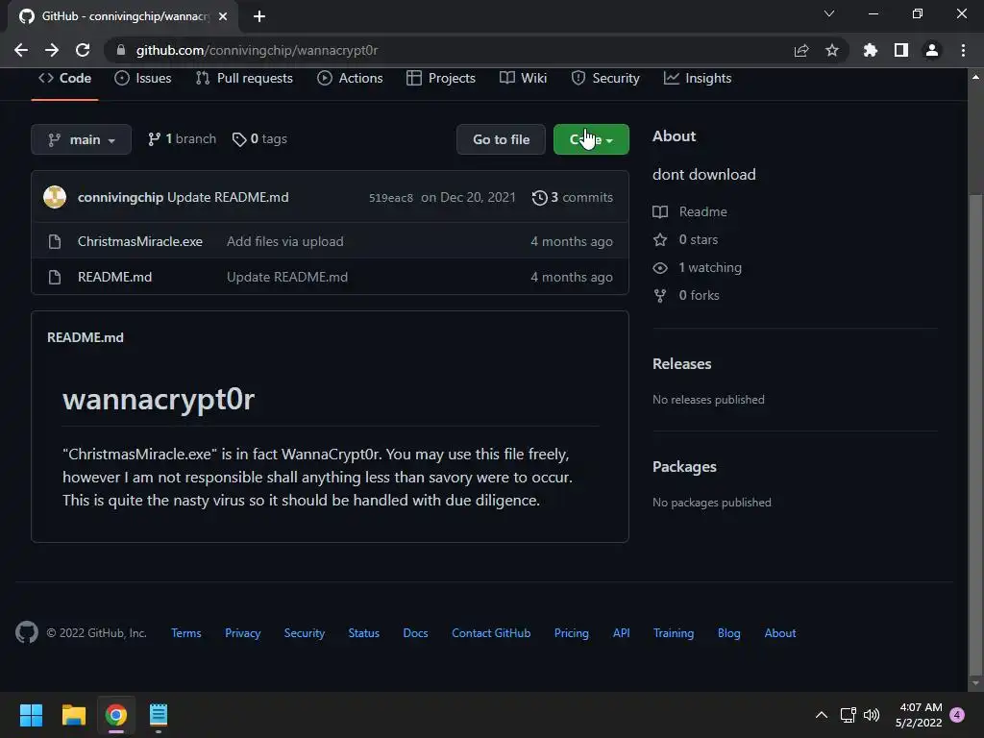Click Contact GitHub in footer
Screen dimensions: 984x738
tap(491, 632)
